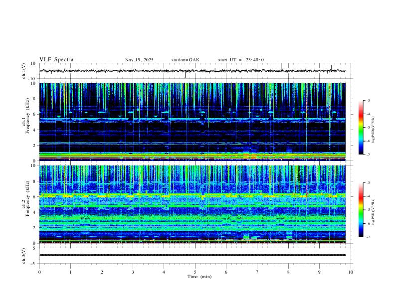This screenshot has width=395, height=305.
Task: Click time axis tick label '5'
Action: [x=195, y=272]
